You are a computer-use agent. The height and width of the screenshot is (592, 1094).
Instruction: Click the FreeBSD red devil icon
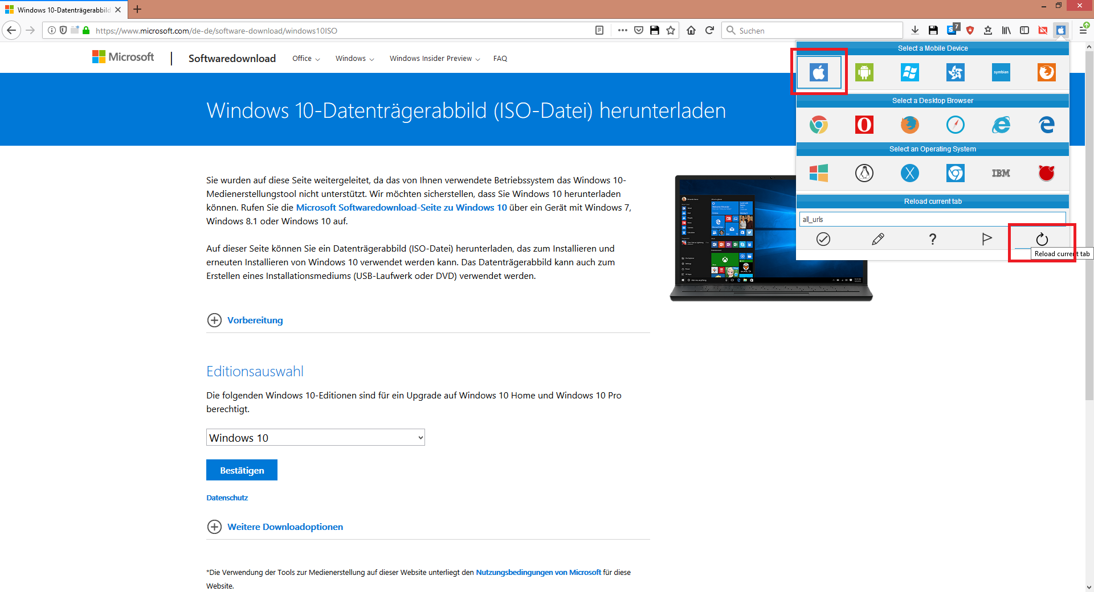coord(1046,173)
